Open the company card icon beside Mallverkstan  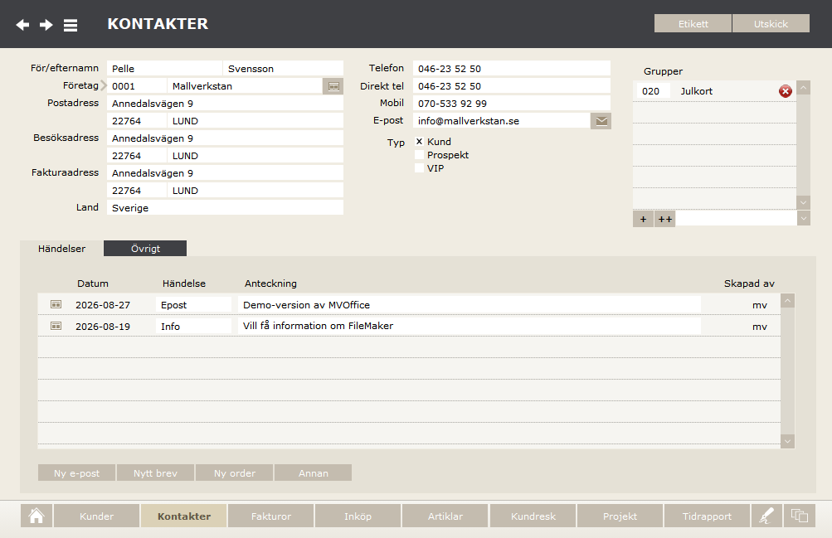pos(333,86)
